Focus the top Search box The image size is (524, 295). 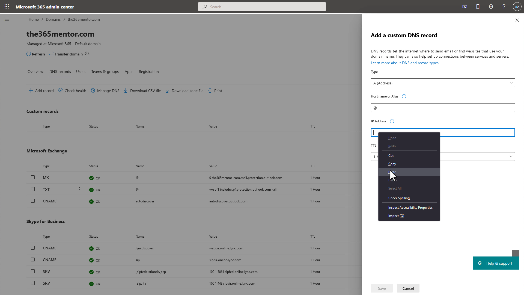pos(262,7)
